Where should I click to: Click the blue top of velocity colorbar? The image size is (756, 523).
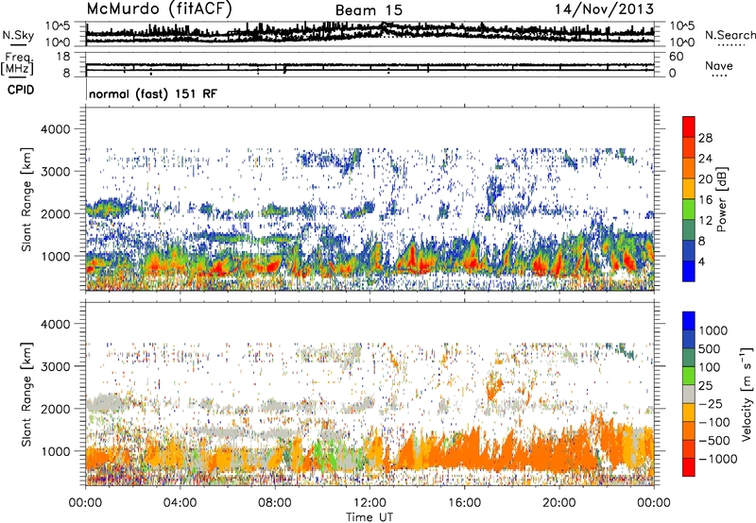(x=689, y=321)
